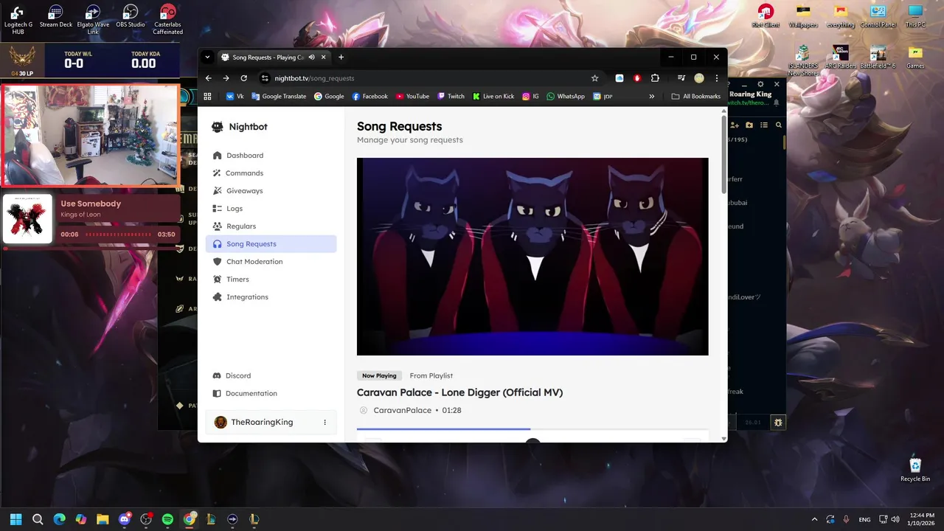Click the Now Playing badge
The image size is (944, 531).
pyautogui.click(x=379, y=375)
